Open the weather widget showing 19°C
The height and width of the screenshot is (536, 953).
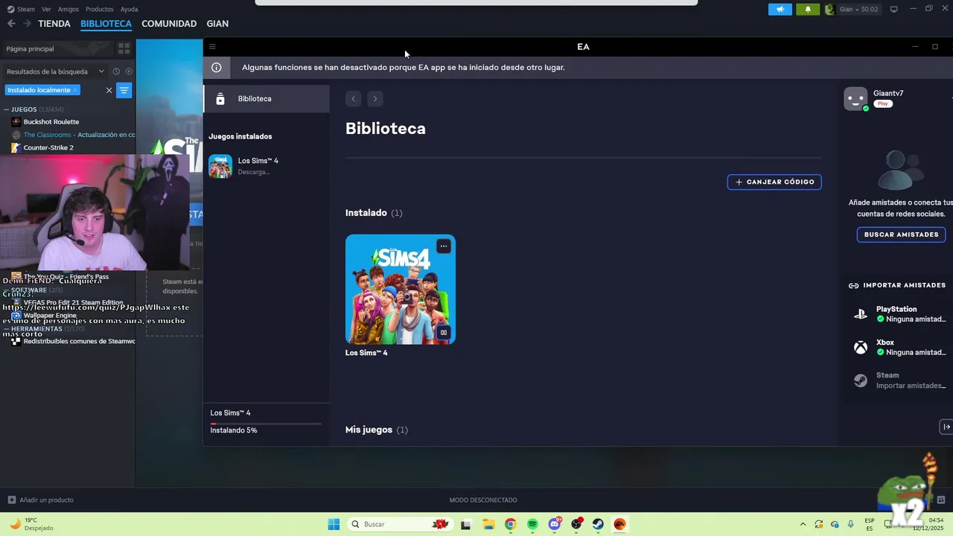tap(31, 524)
